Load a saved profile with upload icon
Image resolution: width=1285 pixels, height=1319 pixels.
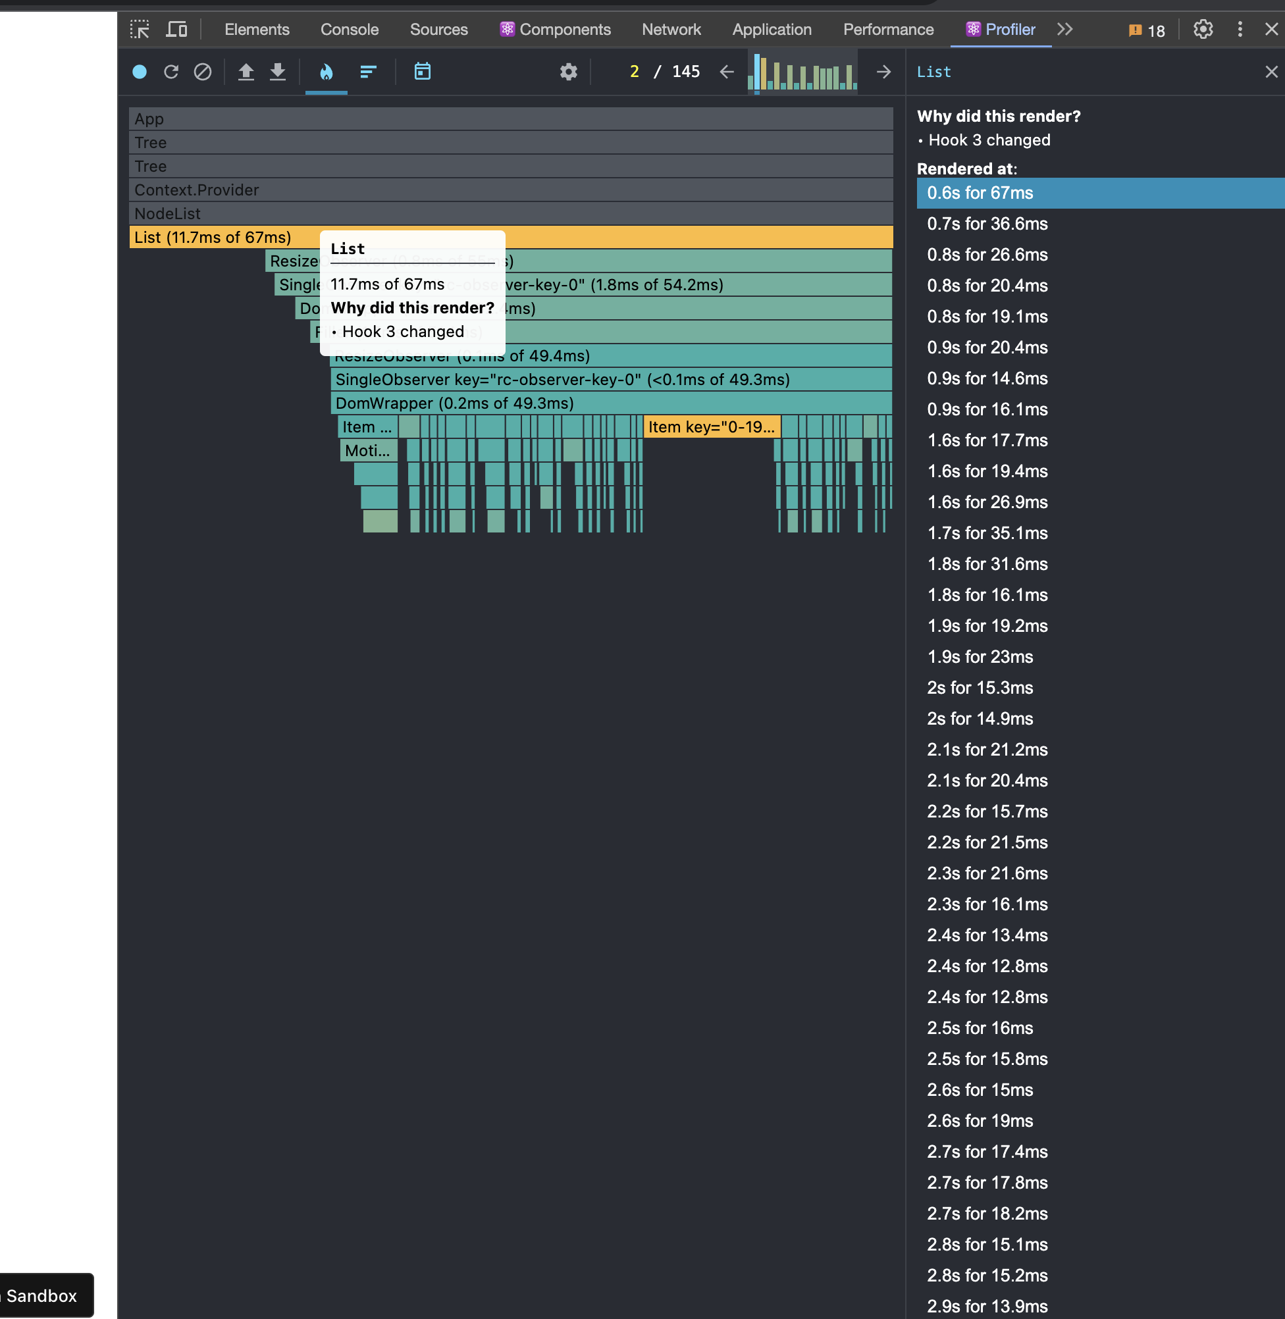tap(246, 72)
